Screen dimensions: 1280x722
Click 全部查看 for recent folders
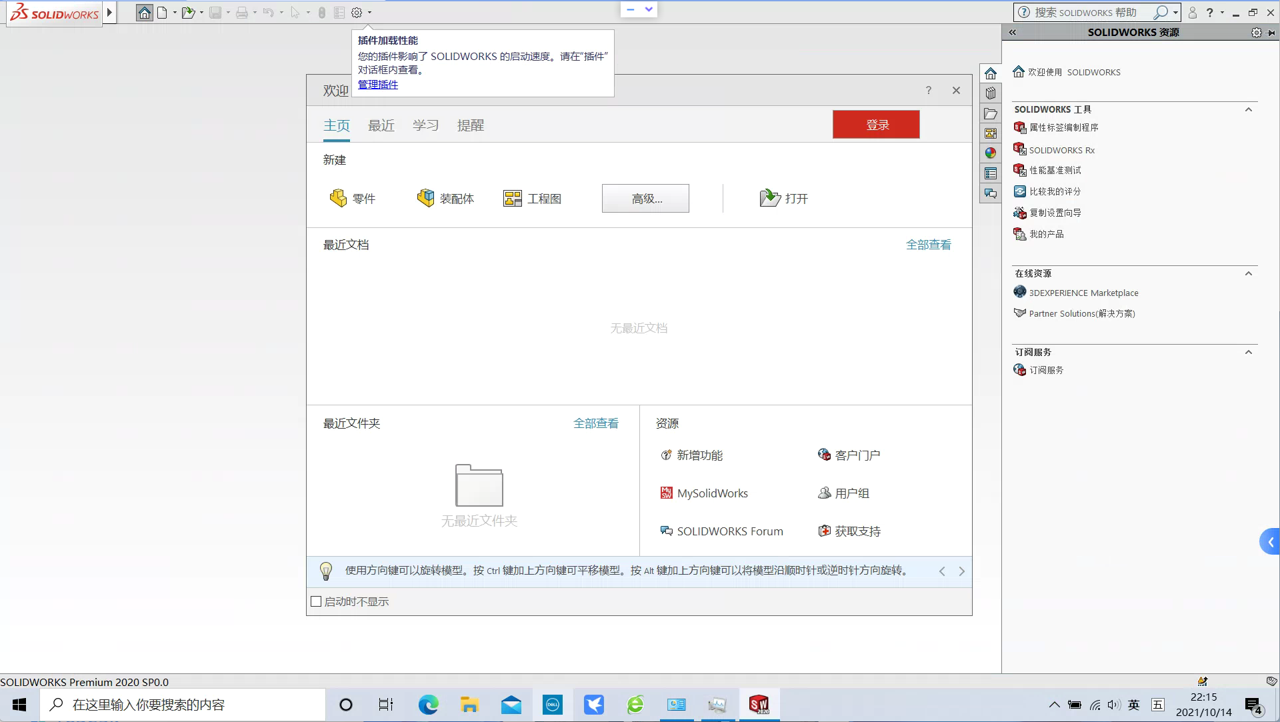[x=596, y=423]
